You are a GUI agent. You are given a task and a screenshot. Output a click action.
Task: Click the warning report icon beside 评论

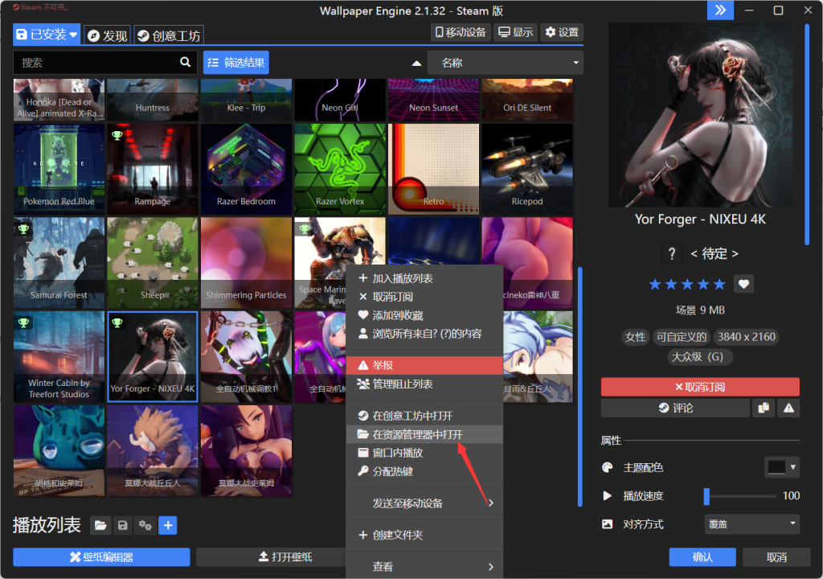click(788, 408)
